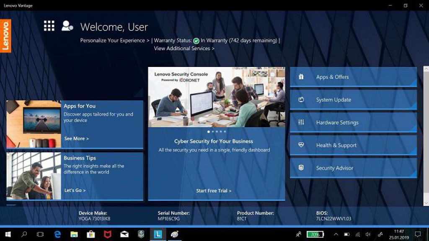
Task: Click the BIOS version 7LCN22WW text
Action: click(333, 218)
